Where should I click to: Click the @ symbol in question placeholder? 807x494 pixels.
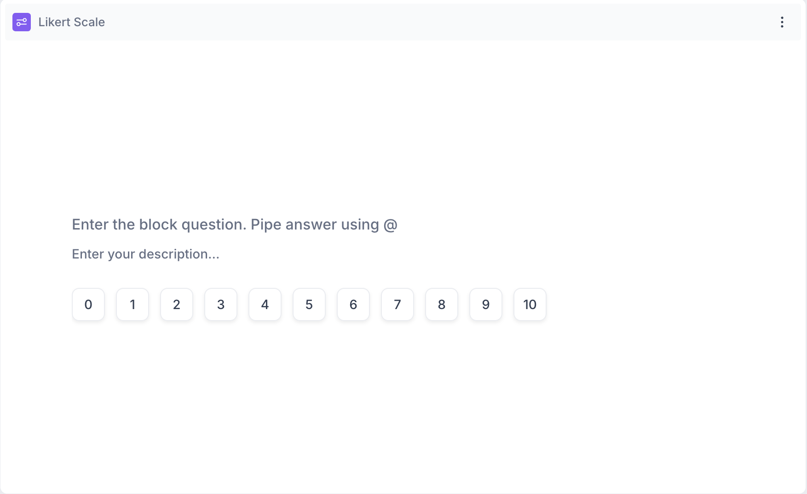point(390,225)
